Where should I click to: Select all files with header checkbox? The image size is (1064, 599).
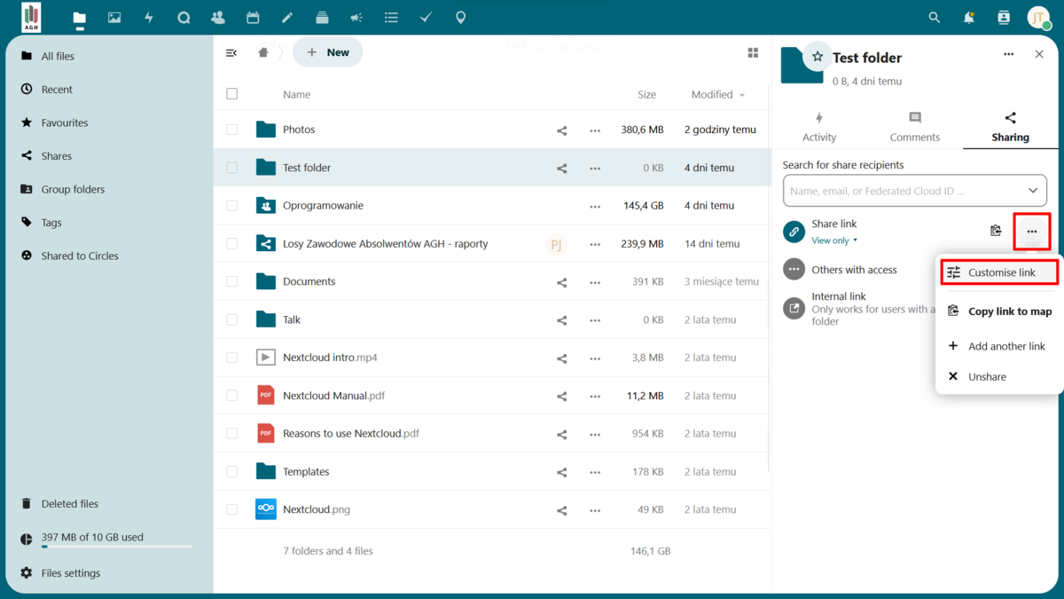[232, 94]
